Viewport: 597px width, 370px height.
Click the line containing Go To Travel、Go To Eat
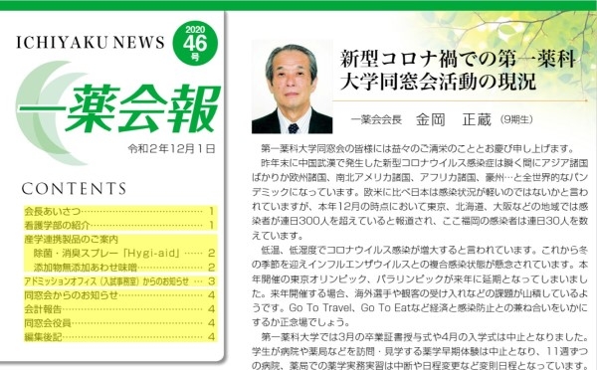(420, 307)
